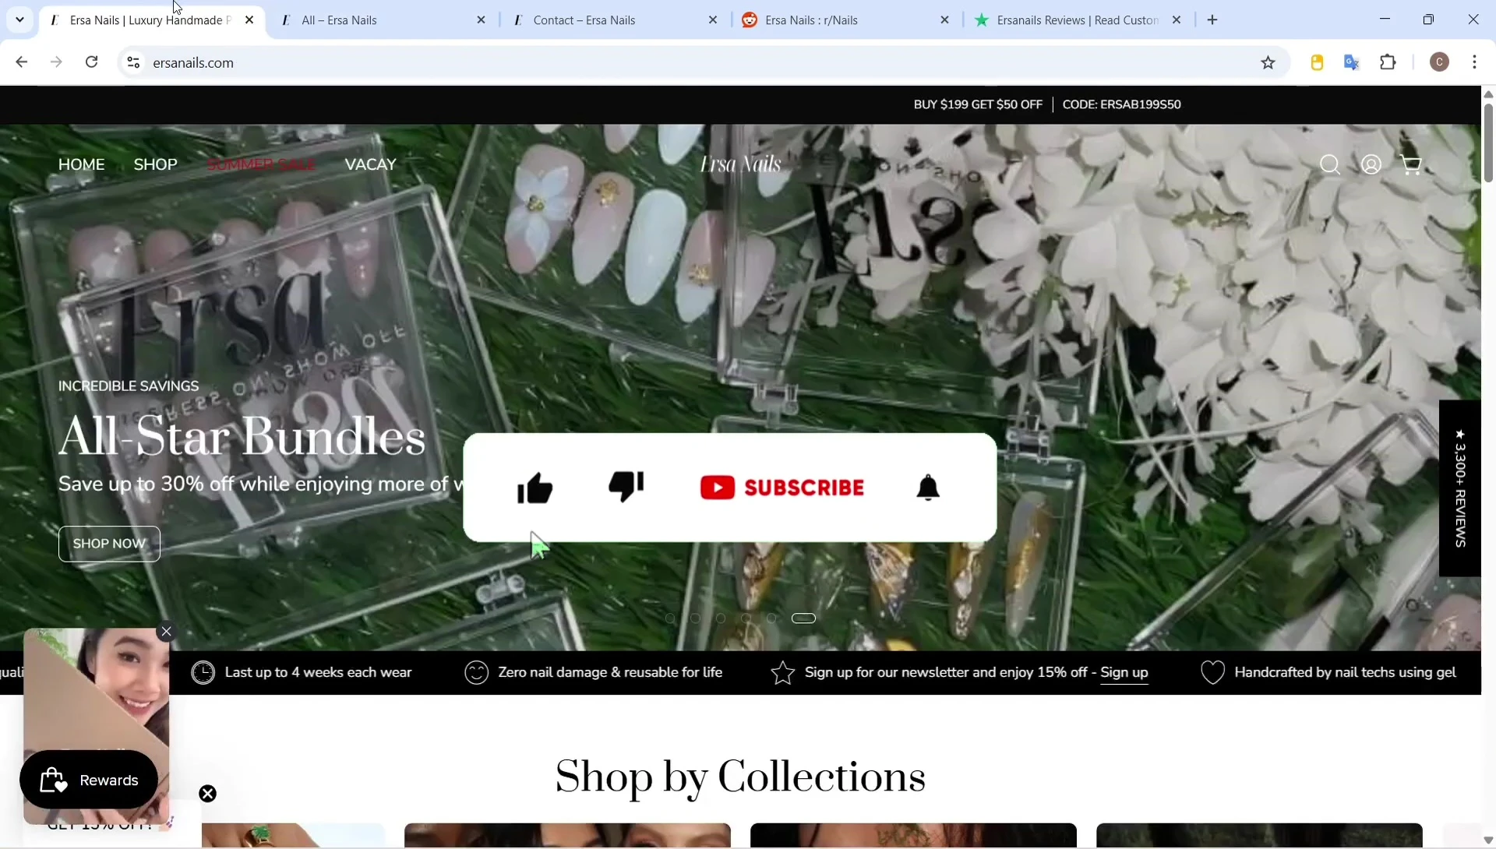This screenshot has height=849, width=1496.
Task: Switch to the Ersa Nails r/Nails tab
Action: [x=845, y=20]
